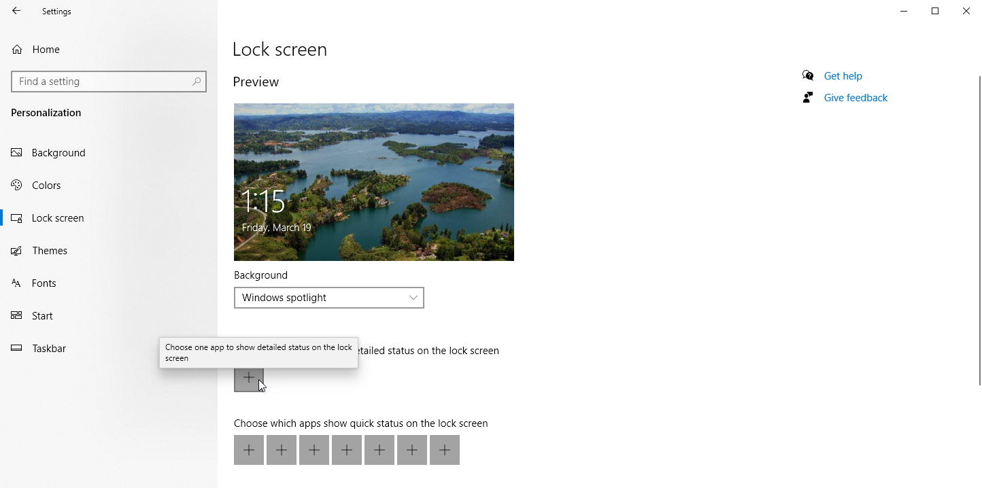Image resolution: width=982 pixels, height=488 pixels.
Task: Click the Give feedback person icon
Action: point(808,97)
